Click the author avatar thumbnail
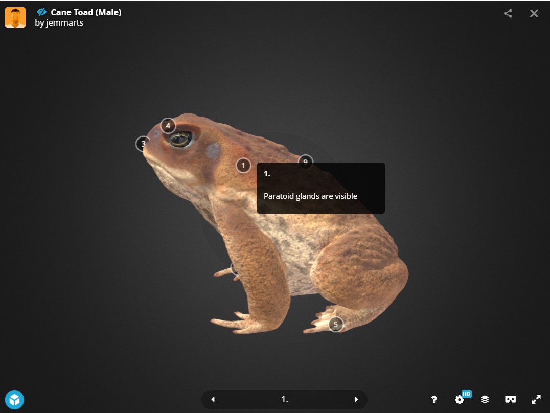 pos(15,18)
